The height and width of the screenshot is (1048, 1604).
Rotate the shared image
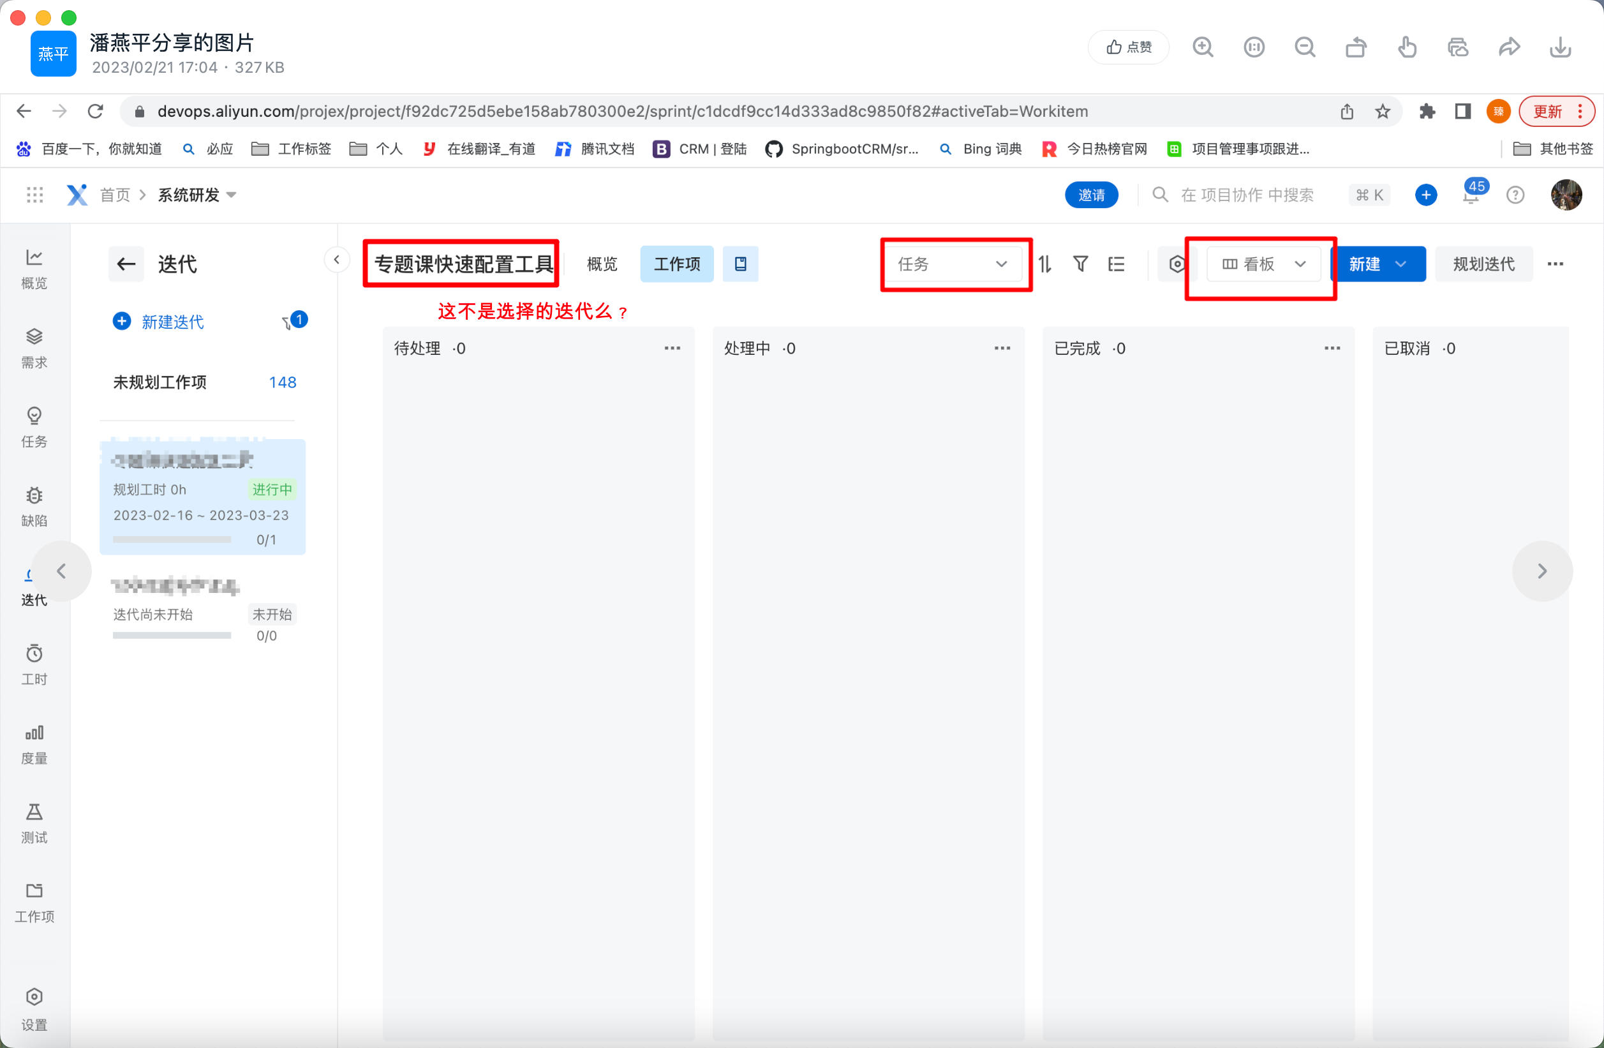coord(1356,47)
